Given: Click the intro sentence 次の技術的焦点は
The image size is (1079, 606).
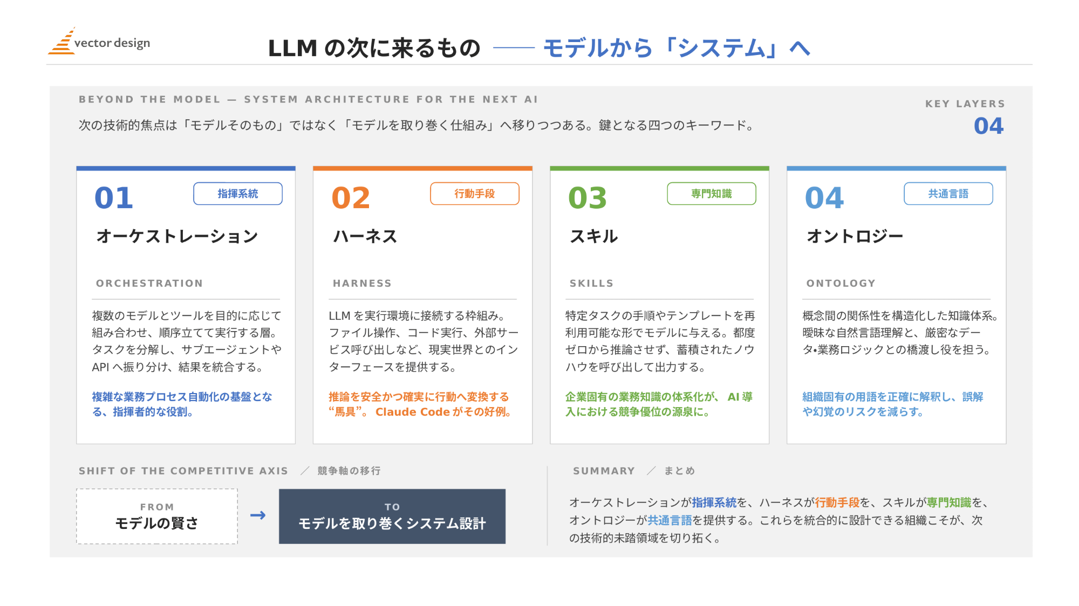Looking at the screenshot, I should pos(416,125).
